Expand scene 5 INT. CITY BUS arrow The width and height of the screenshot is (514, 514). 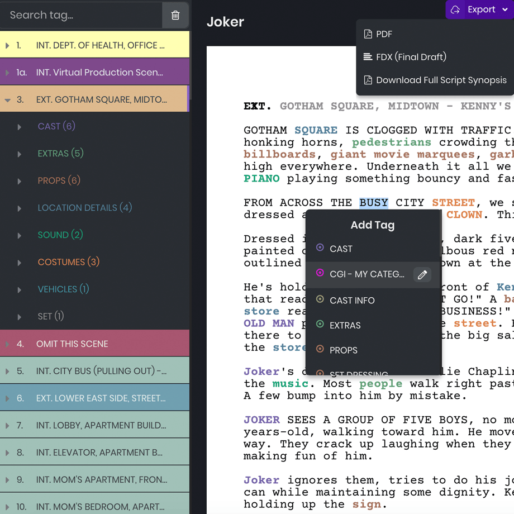point(7,371)
